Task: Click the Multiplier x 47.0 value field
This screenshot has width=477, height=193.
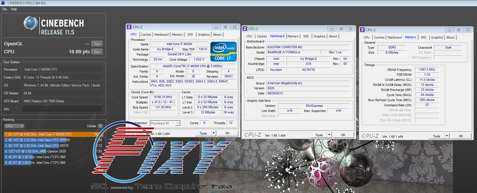Action: (x=163, y=102)
